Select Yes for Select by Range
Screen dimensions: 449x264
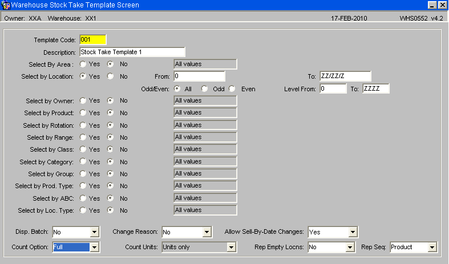pyautogui.click(x=83, y=137)
